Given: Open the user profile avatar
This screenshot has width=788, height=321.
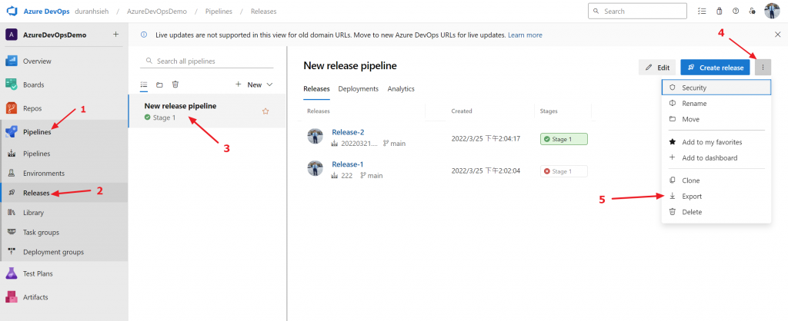Looking at the screenshot, I should pyautogui.click(x=772, y=11).
